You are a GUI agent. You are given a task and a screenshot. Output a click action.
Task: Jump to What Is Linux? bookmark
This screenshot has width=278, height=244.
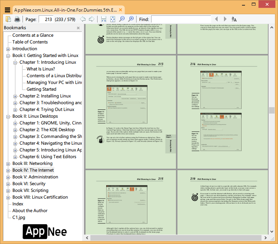coord(41,69)
